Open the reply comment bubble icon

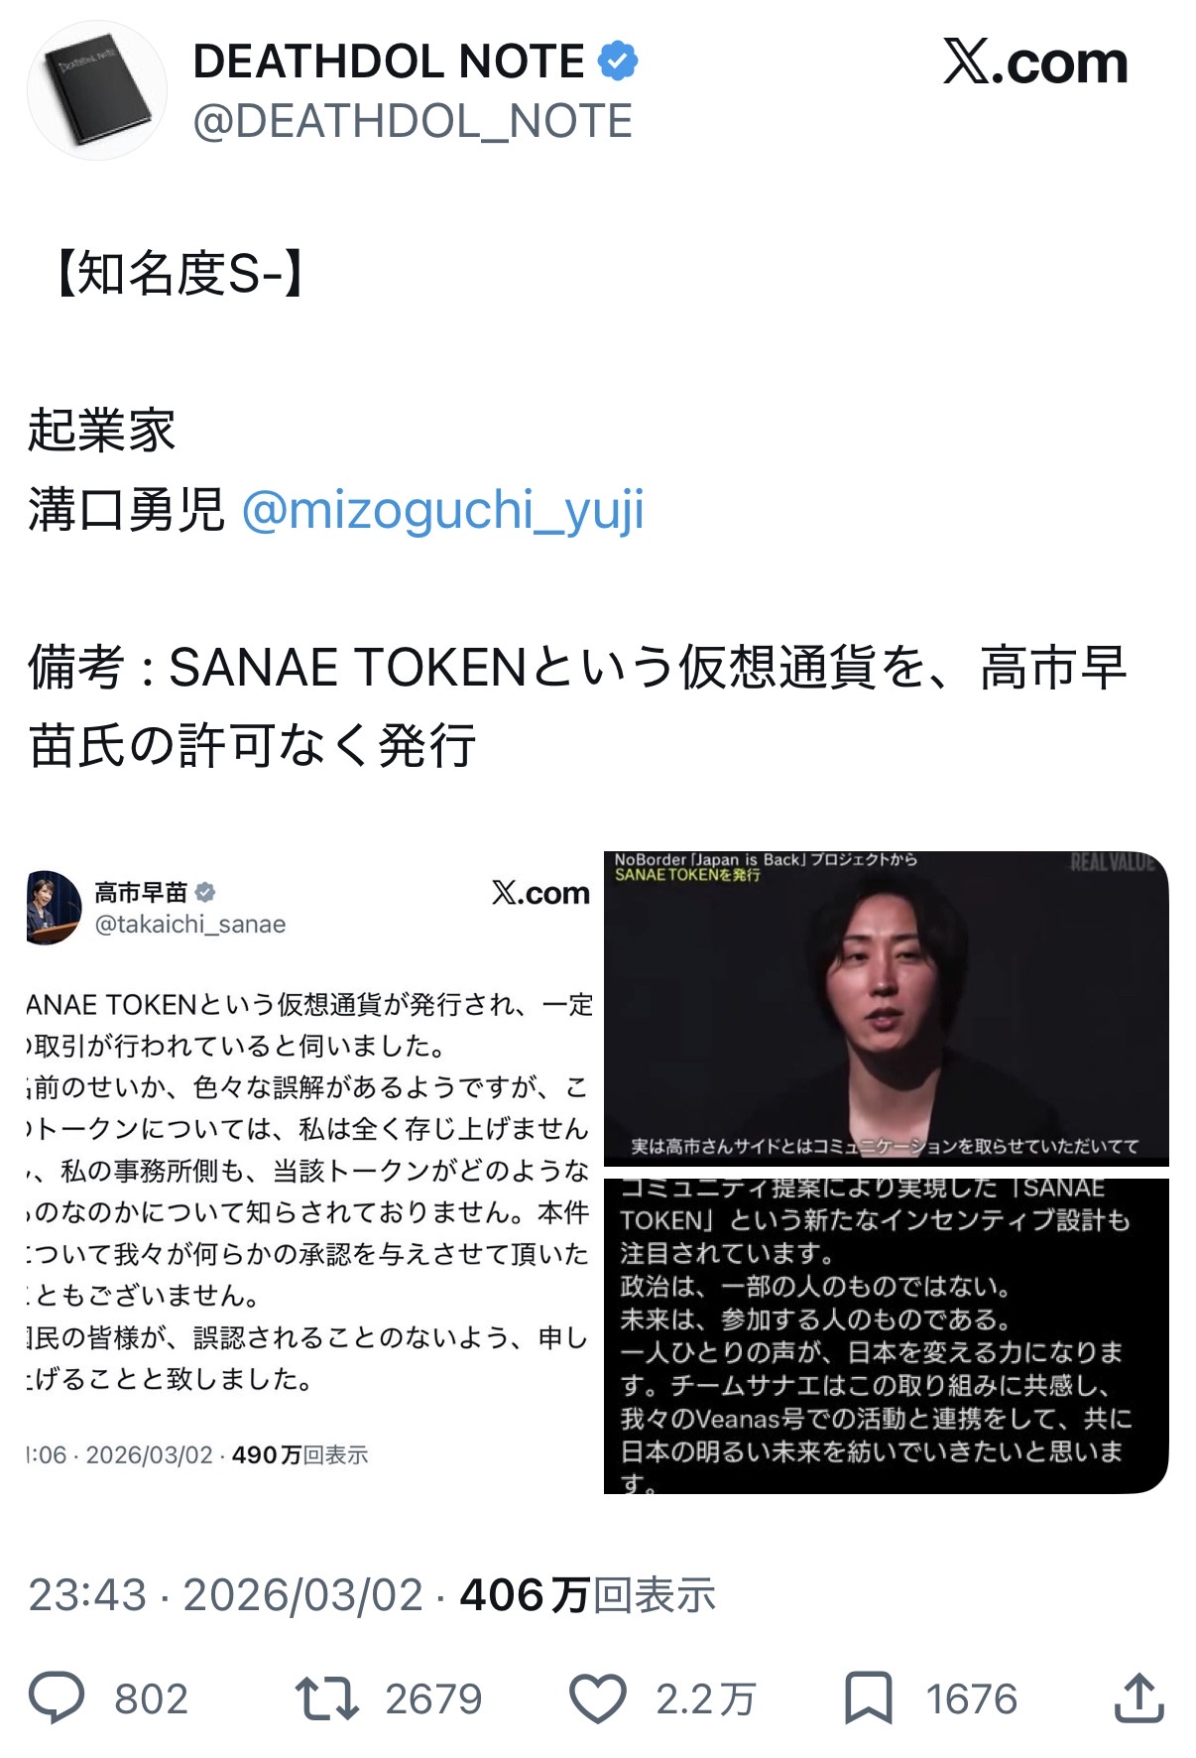click(x=58, y=1697)
